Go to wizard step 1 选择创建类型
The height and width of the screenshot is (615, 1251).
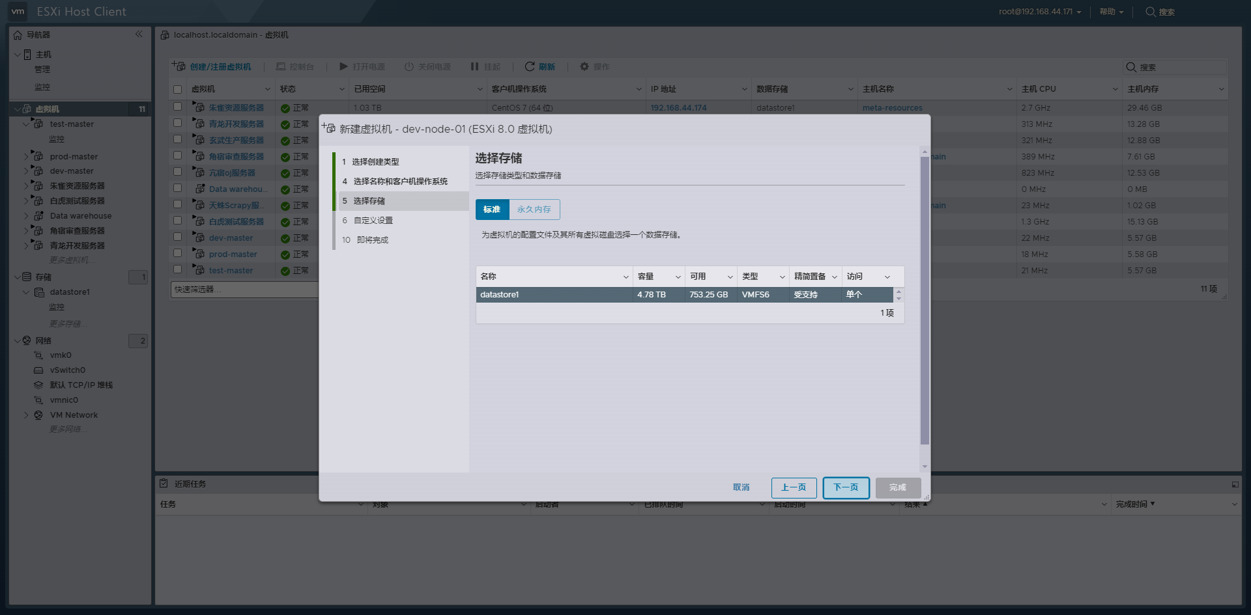pos(371,161)
